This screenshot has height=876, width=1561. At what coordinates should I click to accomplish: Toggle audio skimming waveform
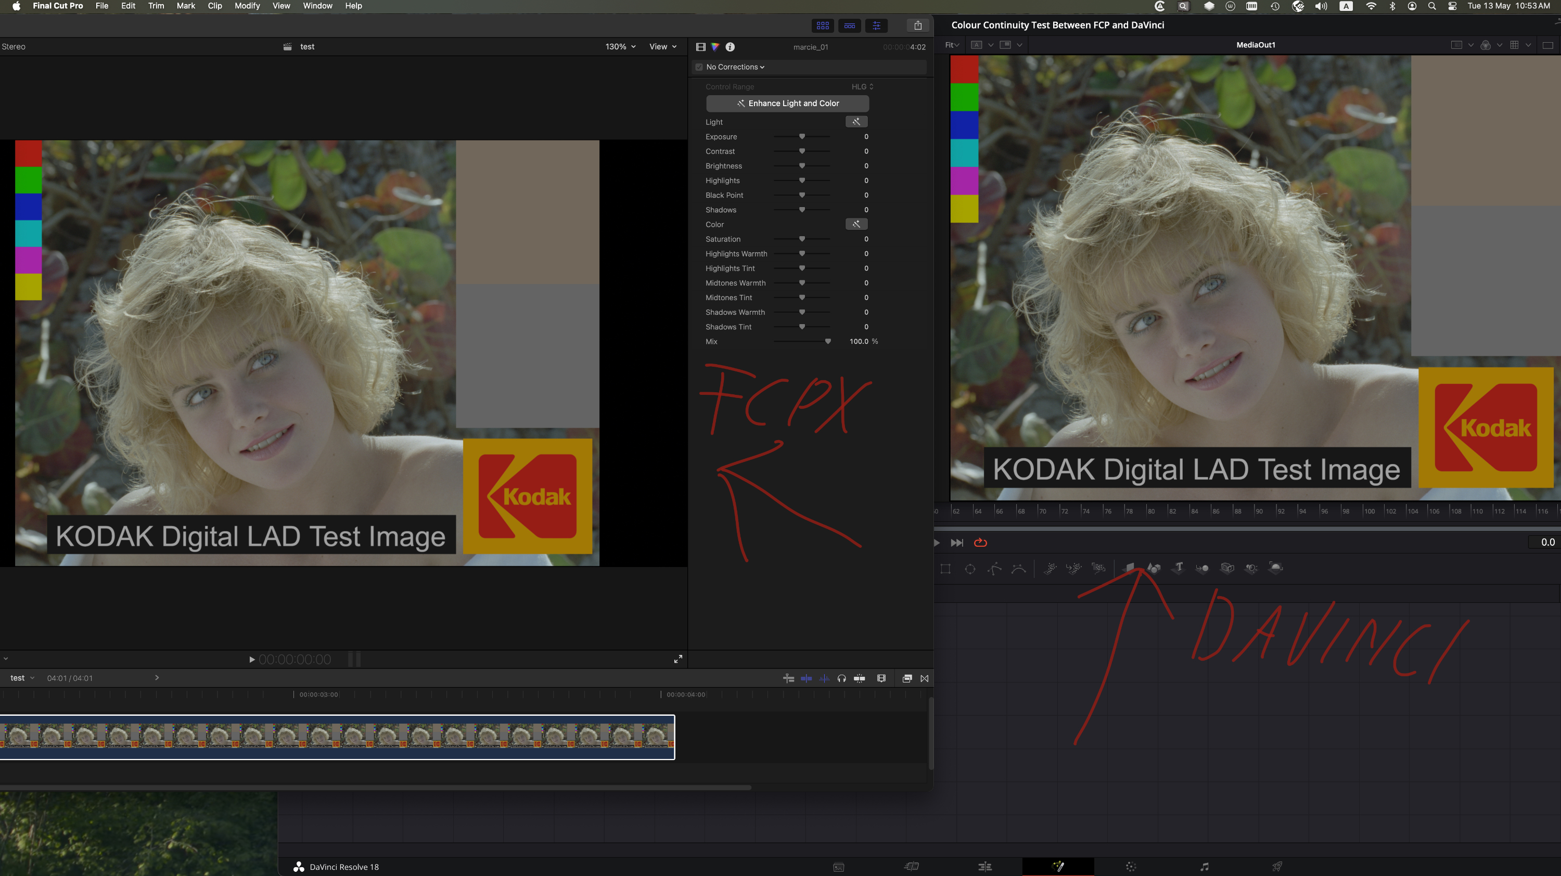click(x=825, y=678)
